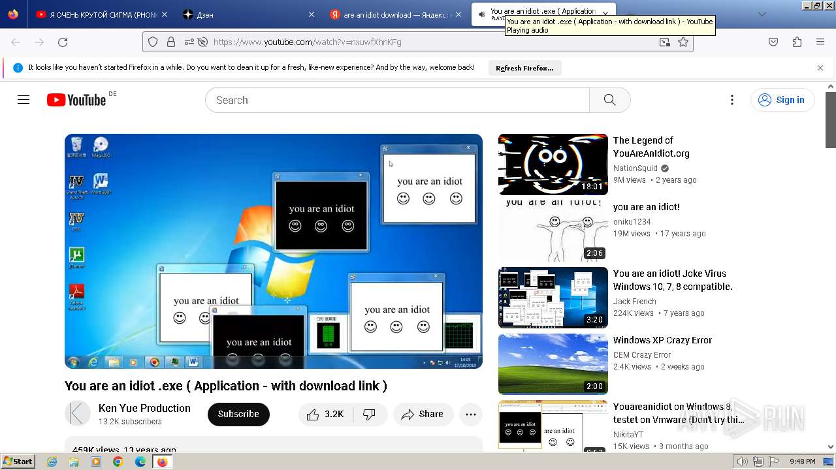View site padlock security info
The image size is (836, 470).
[x=171, y=42]
